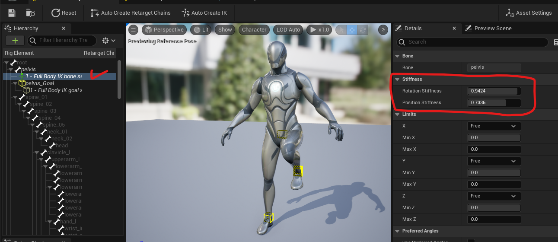Close the Hierarchy tab

[x=64, y=29]
